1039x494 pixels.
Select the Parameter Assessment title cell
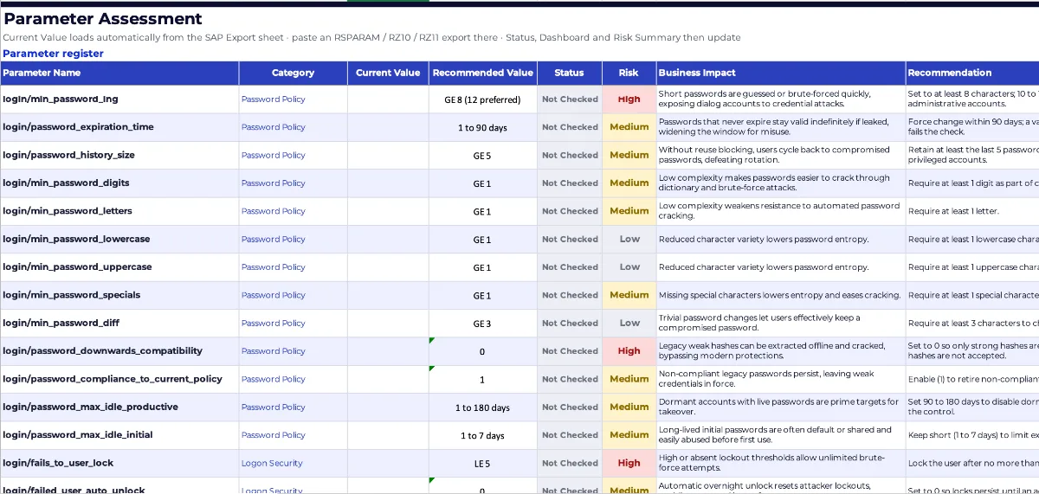click(x=103, y=19)
